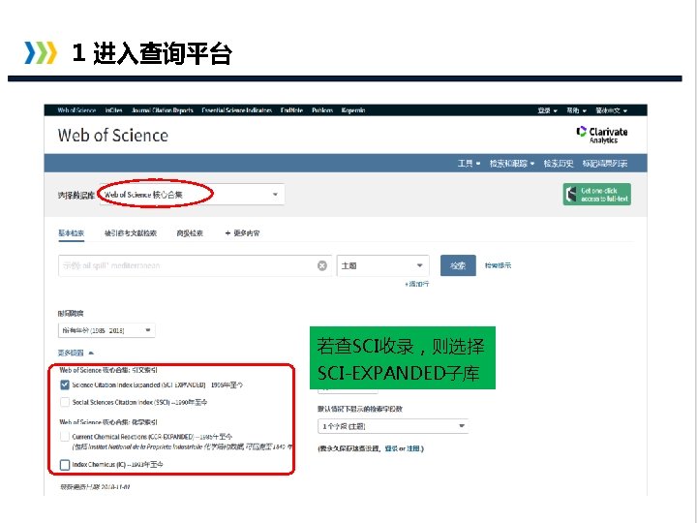The height and width of the screenshot is (523, 697).
Task: Clear the search box with the X icon
Action: [x=322, y=265]
